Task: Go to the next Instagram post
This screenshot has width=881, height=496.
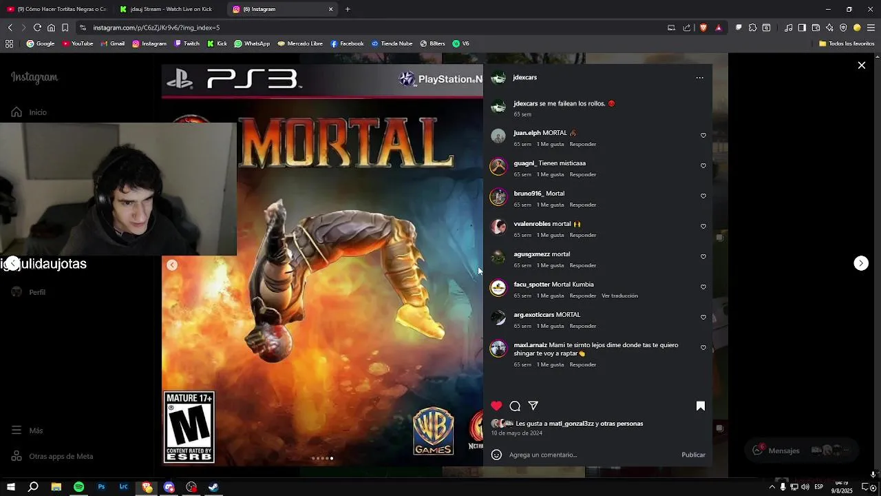Action: (861, 263)
